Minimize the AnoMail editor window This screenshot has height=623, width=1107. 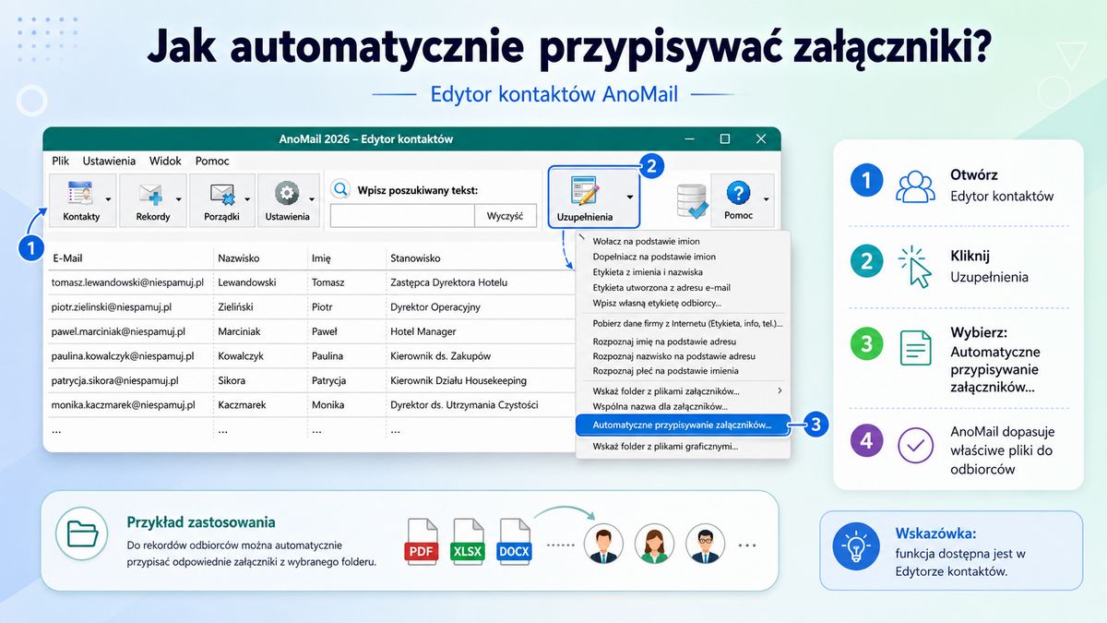pos(689,138)
